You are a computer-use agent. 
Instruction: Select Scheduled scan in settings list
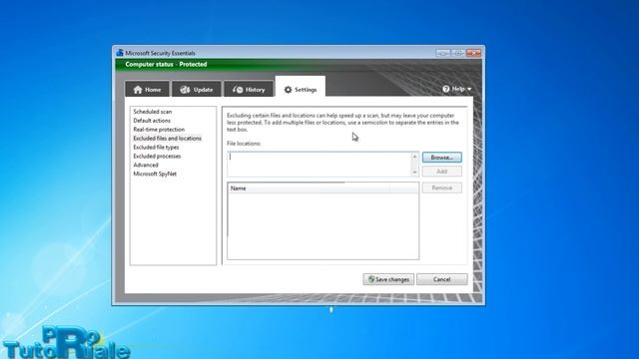[153, 112]
